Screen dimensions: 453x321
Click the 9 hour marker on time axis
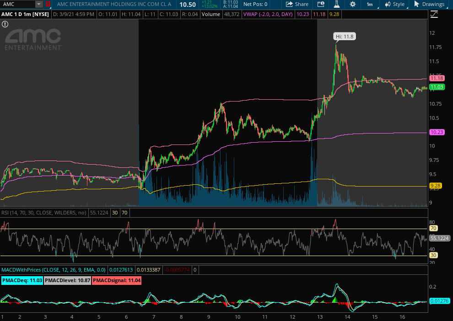point(209,317)
